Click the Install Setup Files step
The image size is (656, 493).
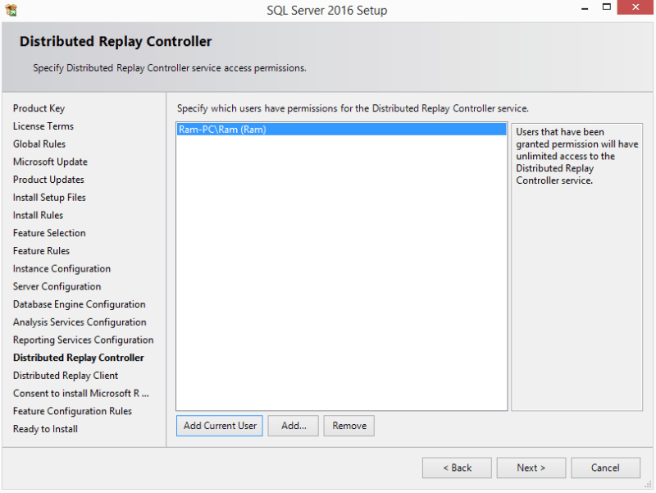pos(49,198)
